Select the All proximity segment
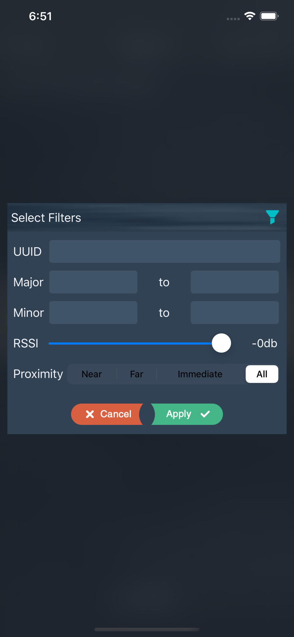The width and height of the screenshot is (294, 637). (x=262, y=374)
